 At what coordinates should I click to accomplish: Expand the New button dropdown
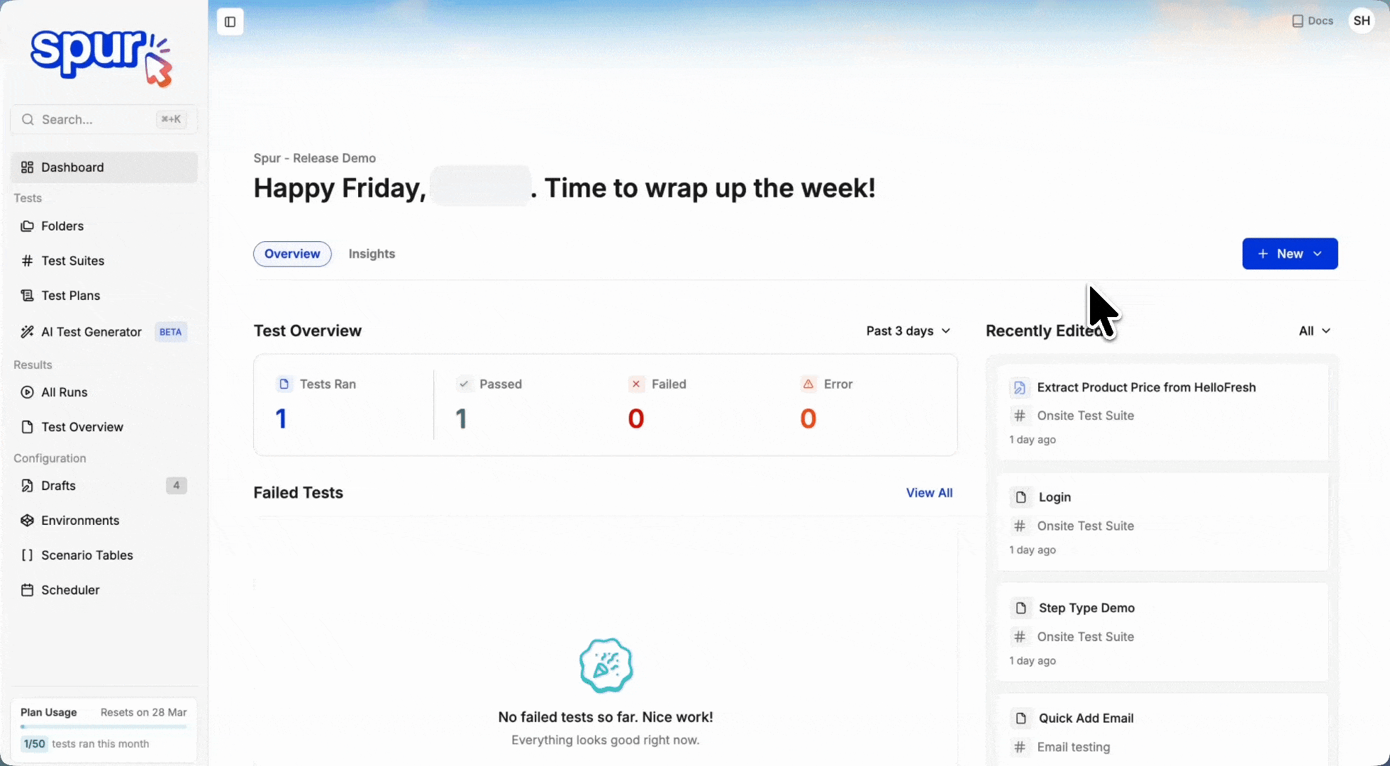click(1289, 254)
